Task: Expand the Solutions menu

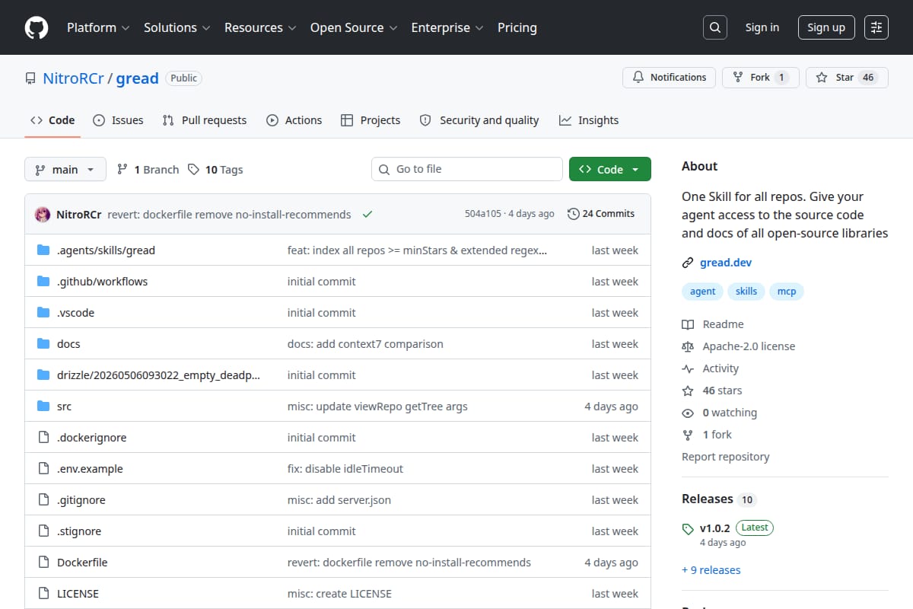Action: (x=177, y=27)
